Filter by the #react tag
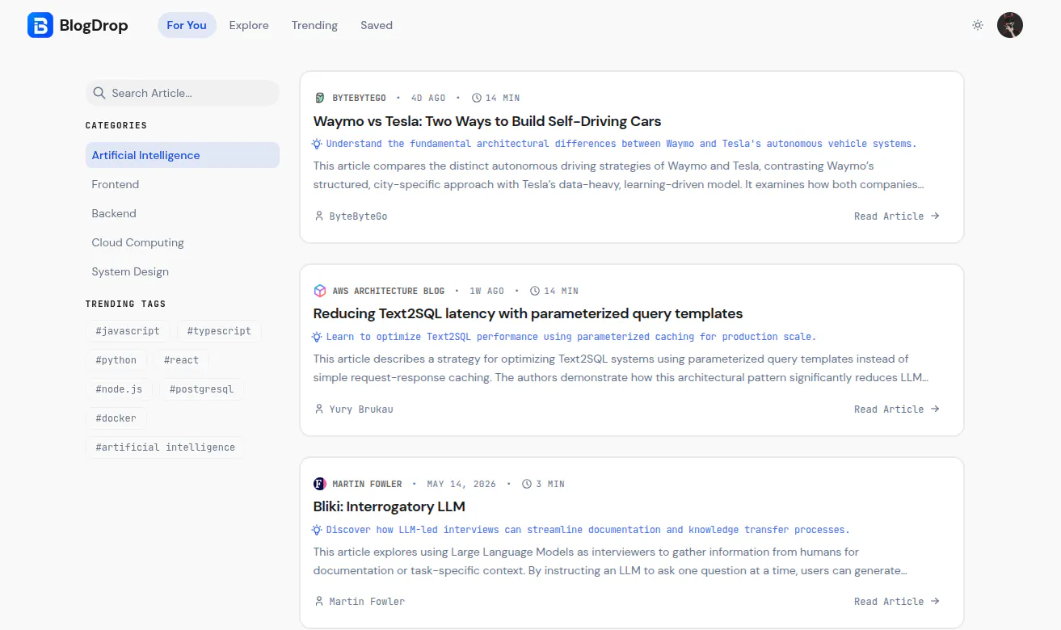 (181, 360)
